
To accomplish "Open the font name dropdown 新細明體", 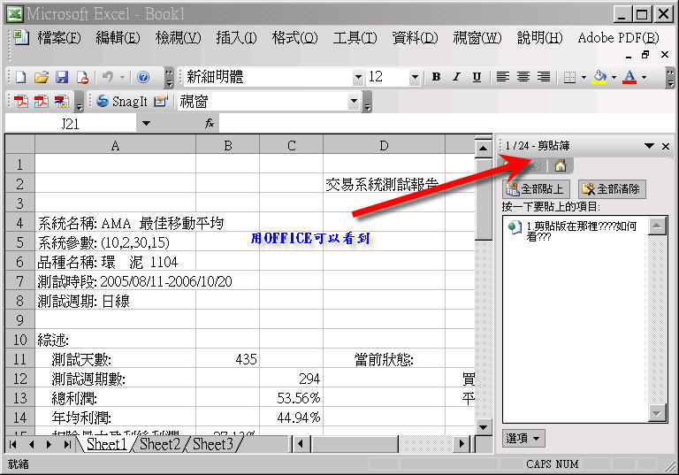I will tap(358, 78).
